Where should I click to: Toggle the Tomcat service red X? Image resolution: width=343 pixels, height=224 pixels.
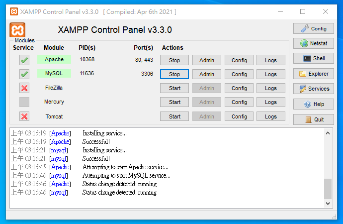tap(24, 116)
